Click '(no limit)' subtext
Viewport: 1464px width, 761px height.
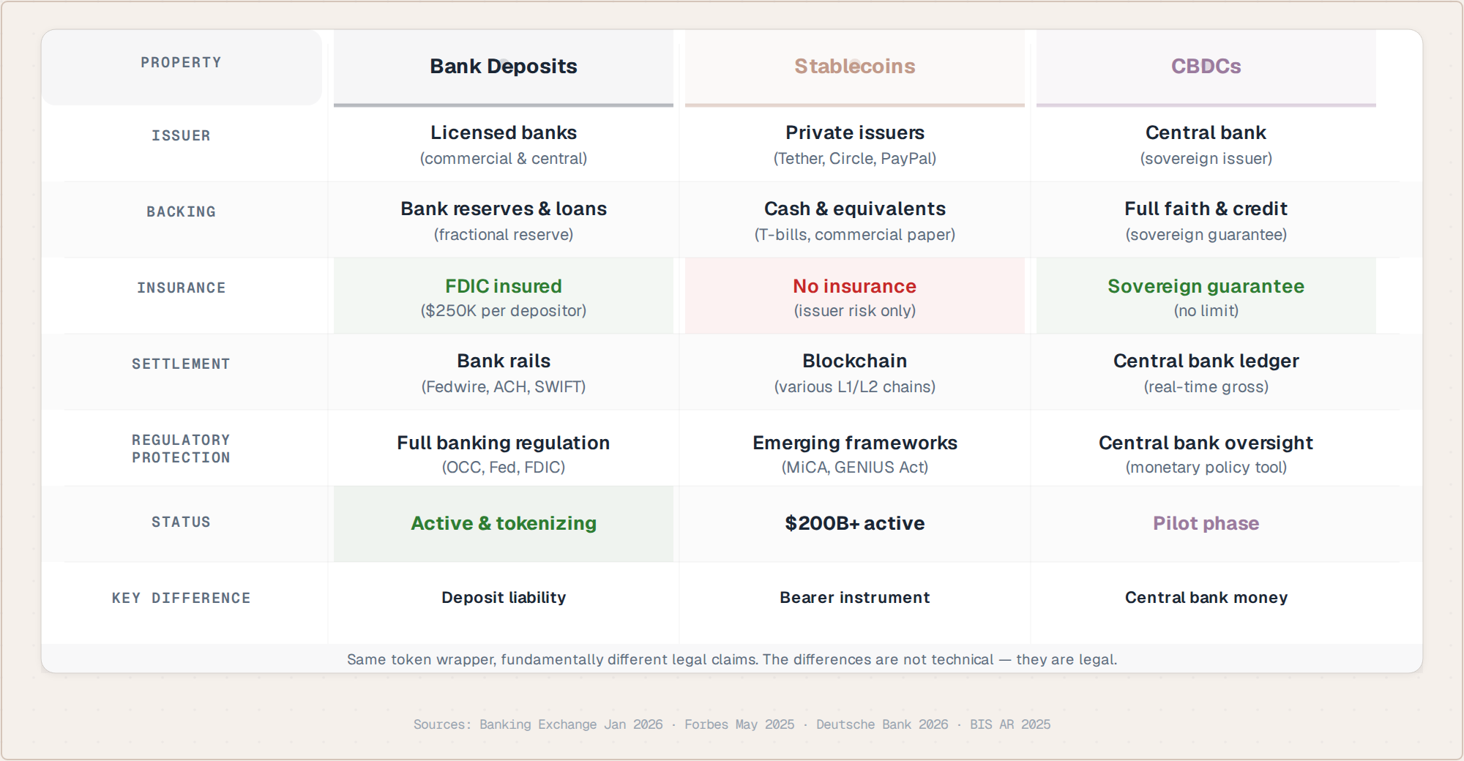pyautogui.click(x=1206, y=310)
